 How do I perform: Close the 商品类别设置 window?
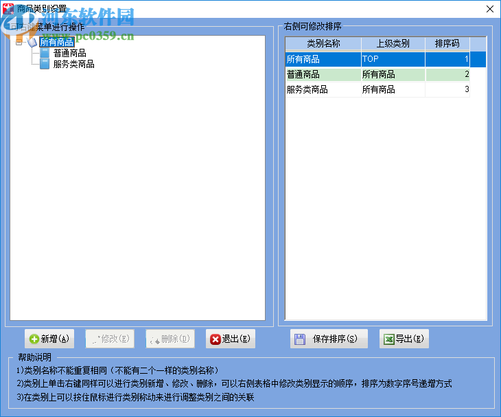490,9
